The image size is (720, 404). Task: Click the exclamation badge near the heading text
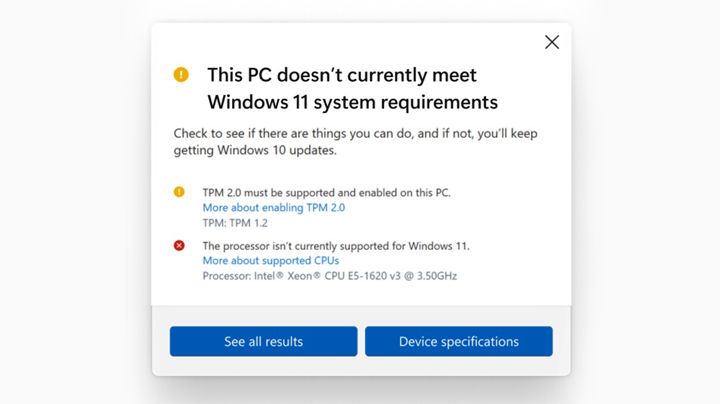point(180,74)
